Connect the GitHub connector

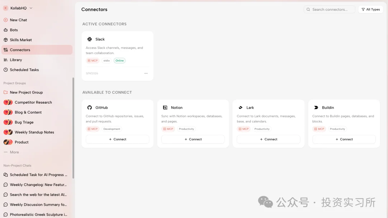click(x=117, y=139)
